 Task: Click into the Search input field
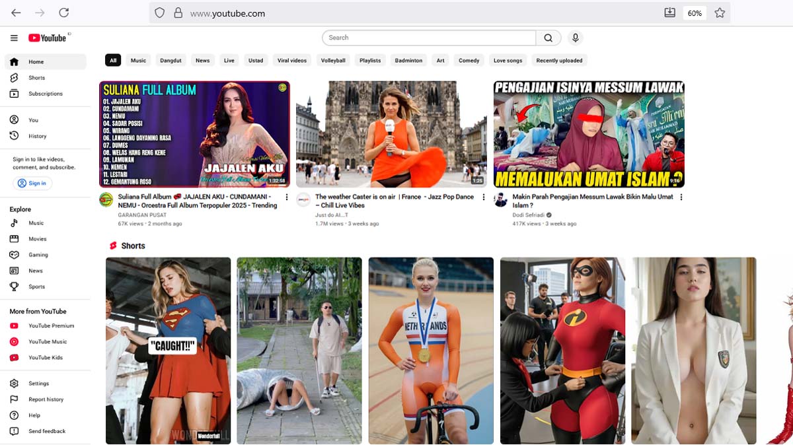coord(430,38)
